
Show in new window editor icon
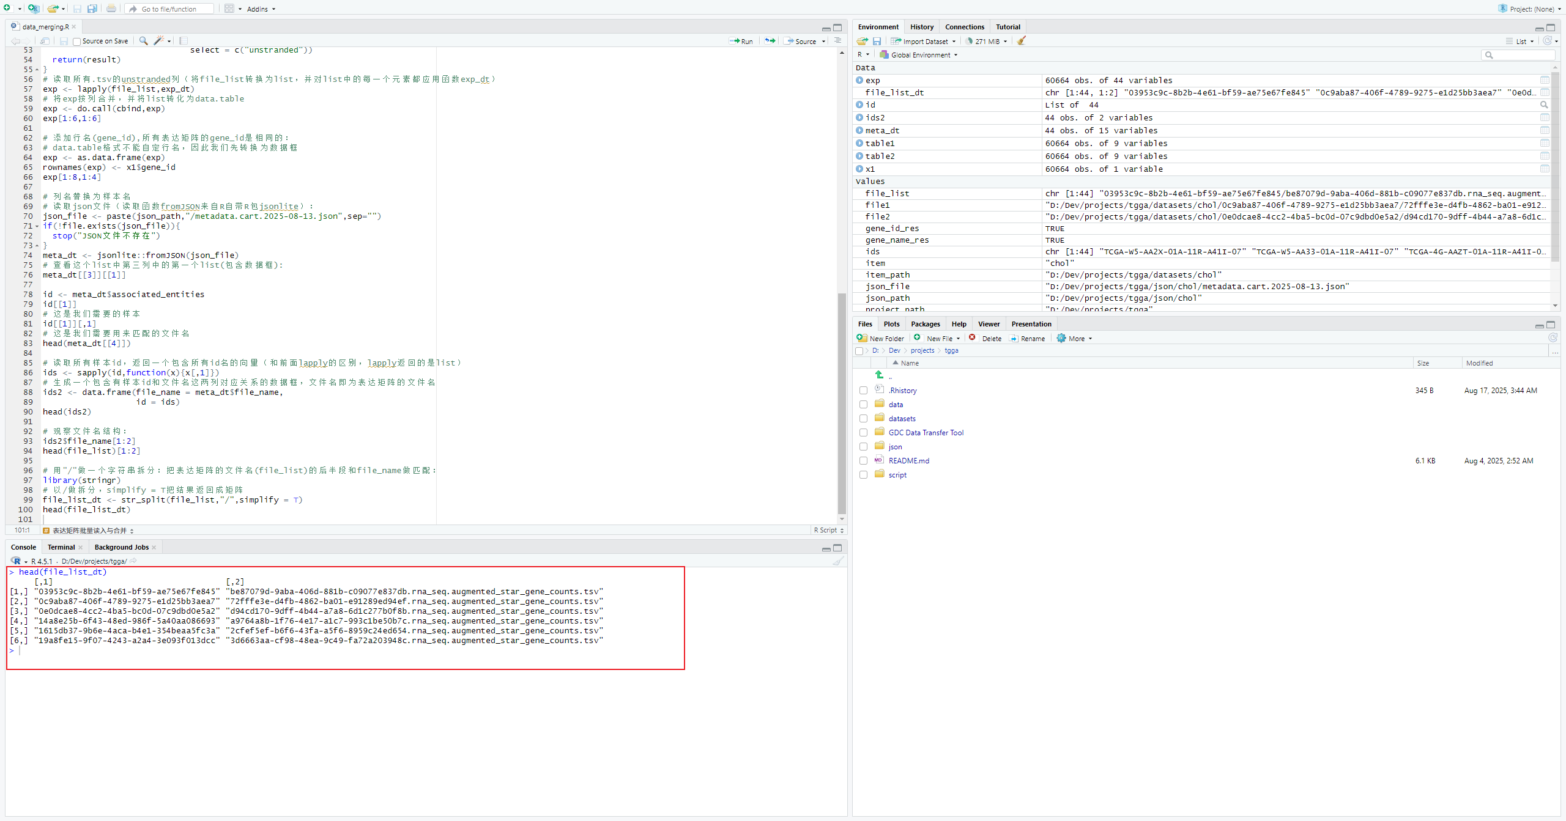[45, 40]
